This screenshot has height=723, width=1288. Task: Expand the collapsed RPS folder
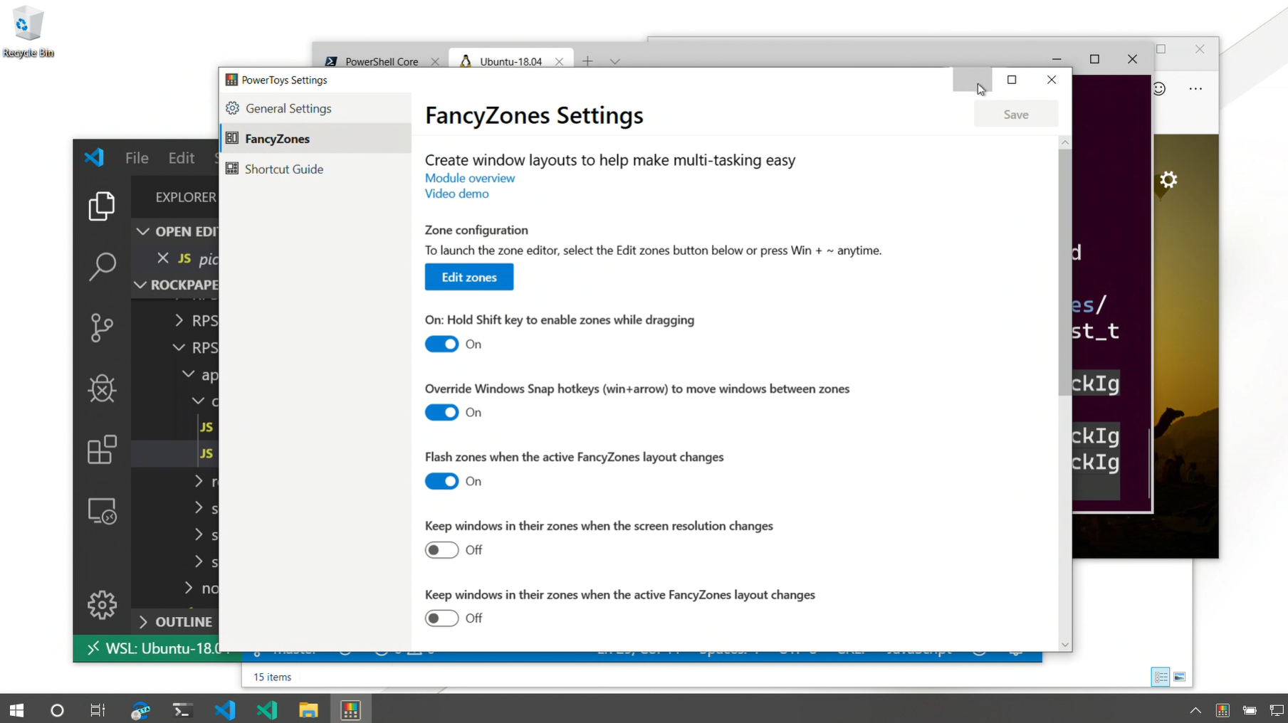pyautogui.click(x=179, y=321)
